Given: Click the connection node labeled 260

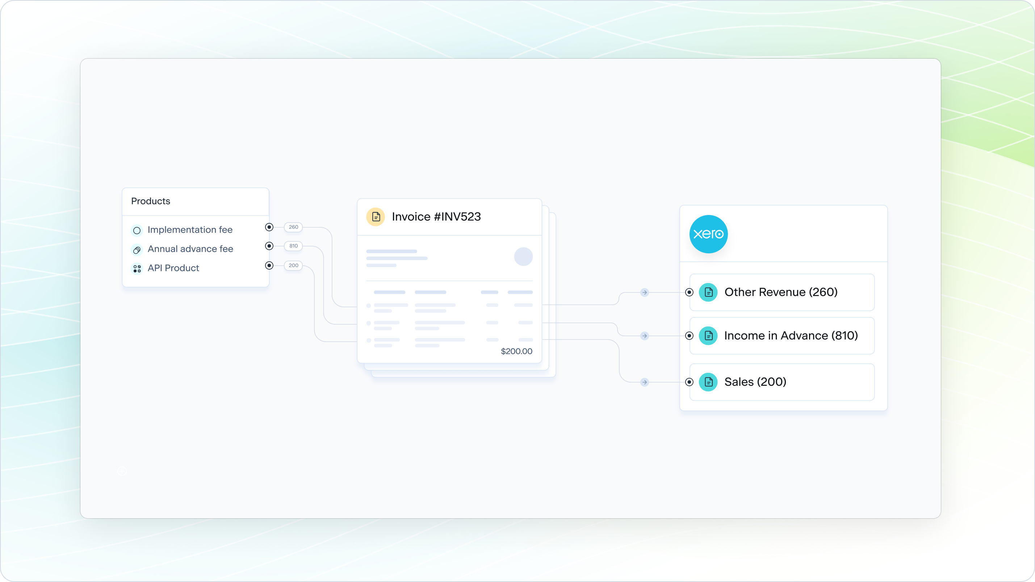Looking at the screenshot, I should point(292,227).
